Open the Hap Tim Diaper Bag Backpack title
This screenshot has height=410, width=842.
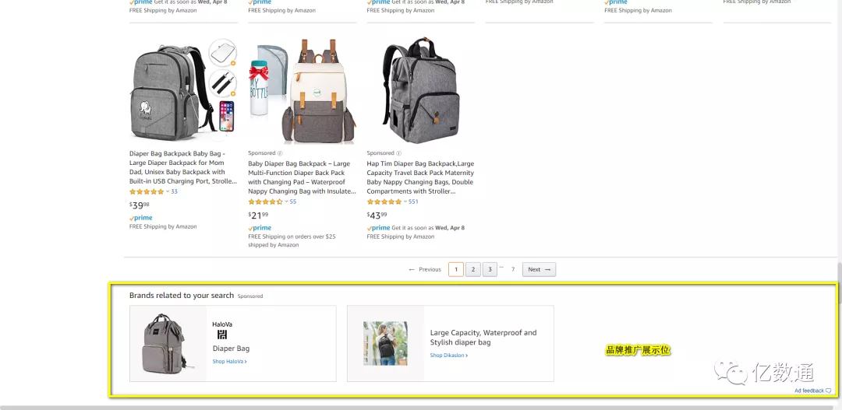420,177
